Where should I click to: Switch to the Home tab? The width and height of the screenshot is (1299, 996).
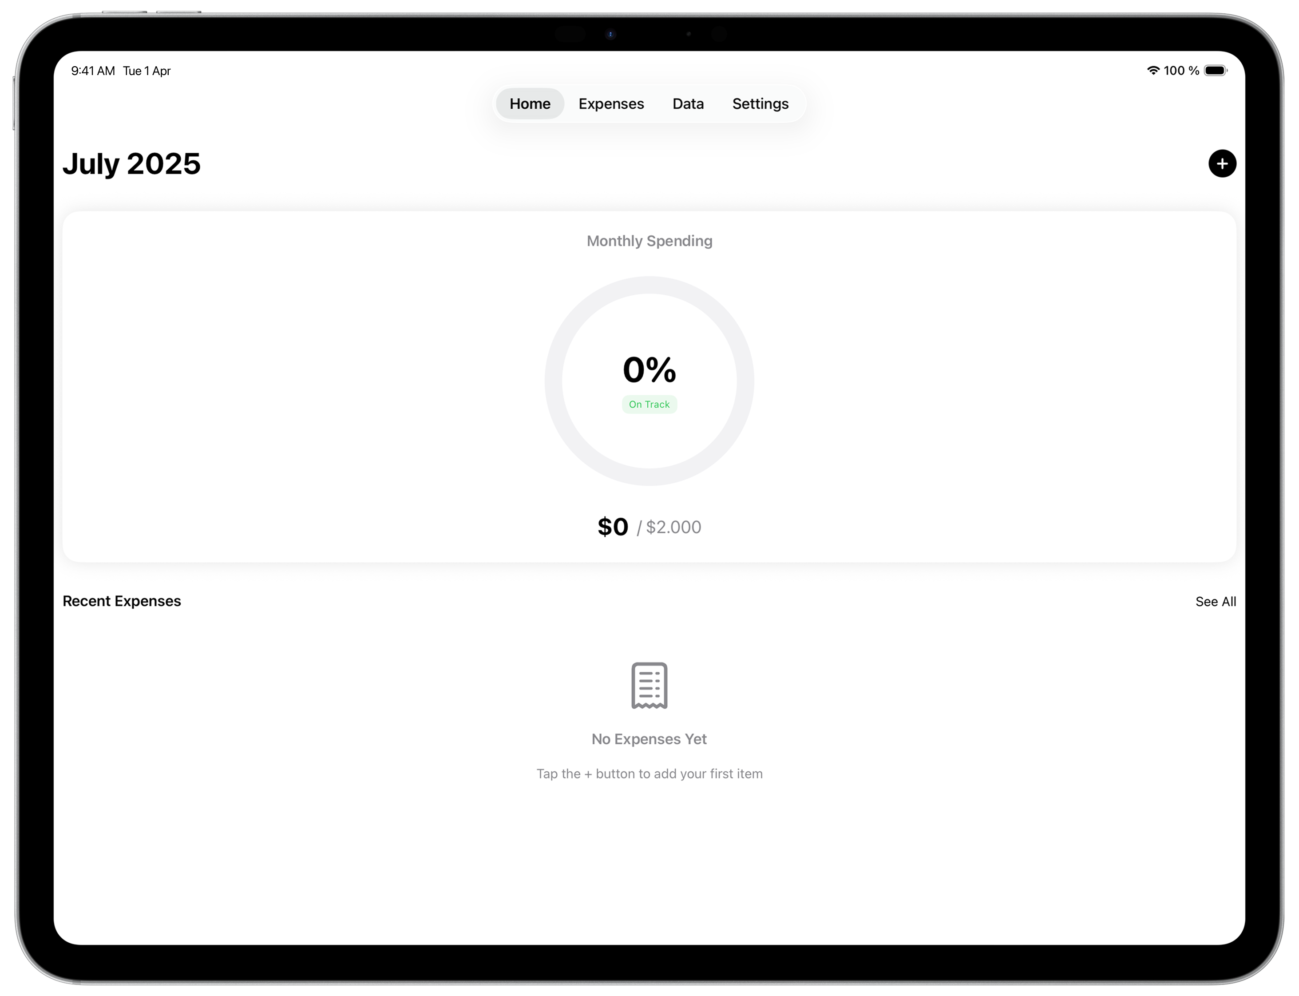coord(530,104)
